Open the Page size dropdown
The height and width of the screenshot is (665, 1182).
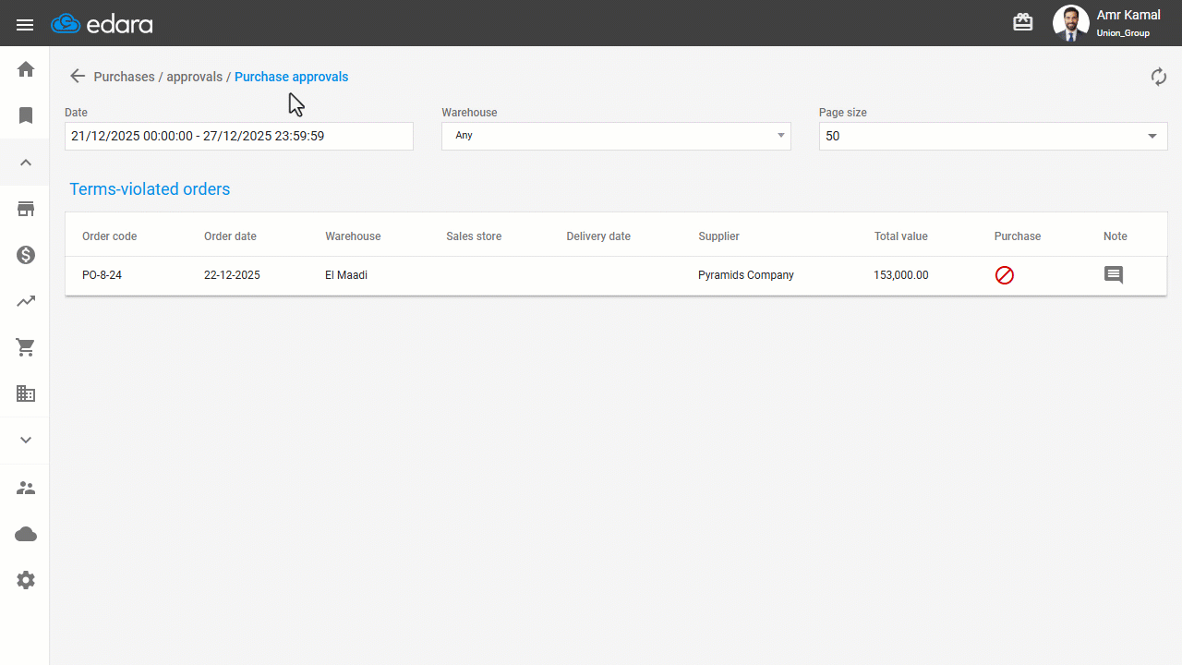tap(993, 136)
